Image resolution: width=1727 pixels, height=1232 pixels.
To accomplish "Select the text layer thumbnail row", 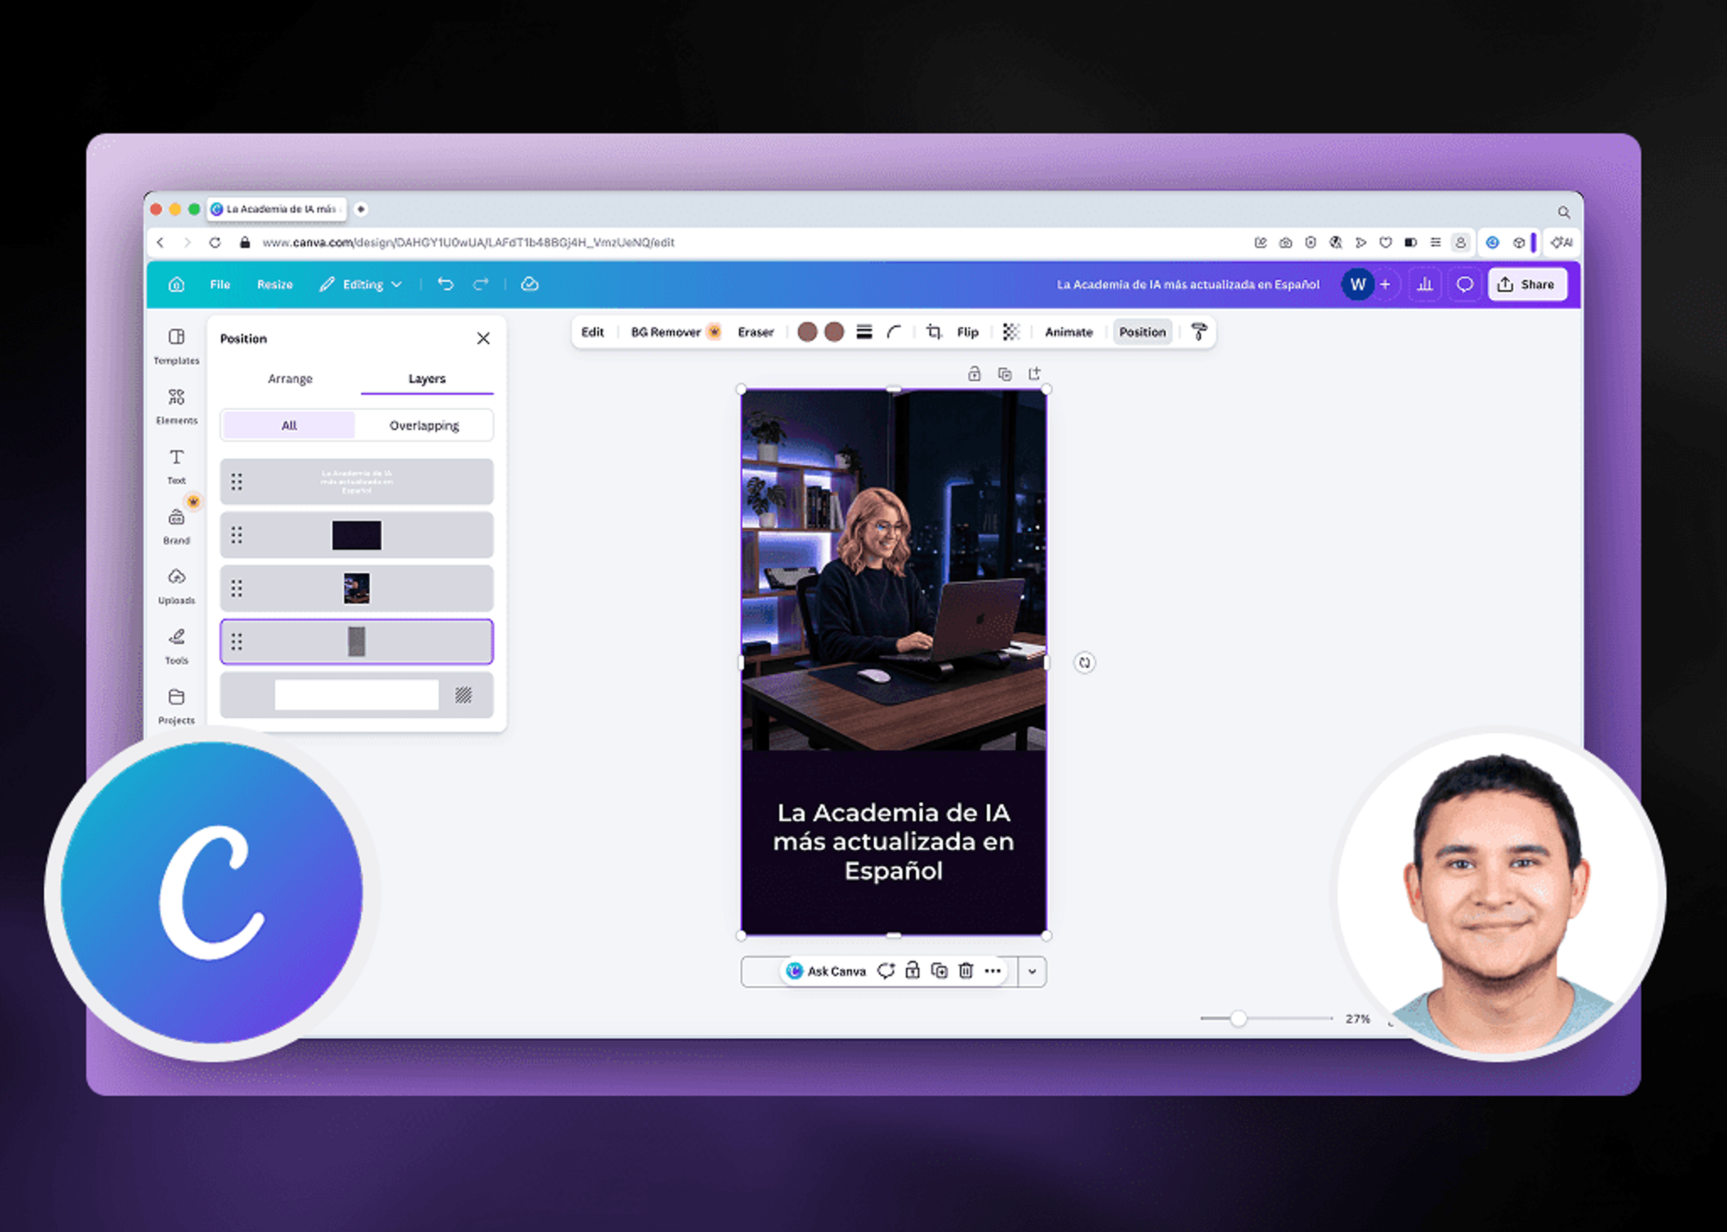I will coord(357,481).
